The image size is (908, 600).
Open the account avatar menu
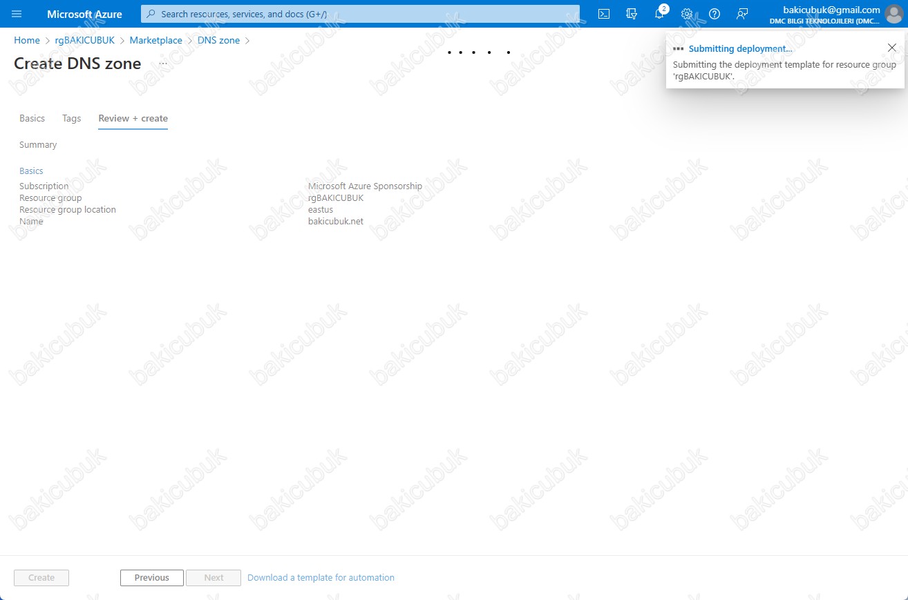(893, 14)
